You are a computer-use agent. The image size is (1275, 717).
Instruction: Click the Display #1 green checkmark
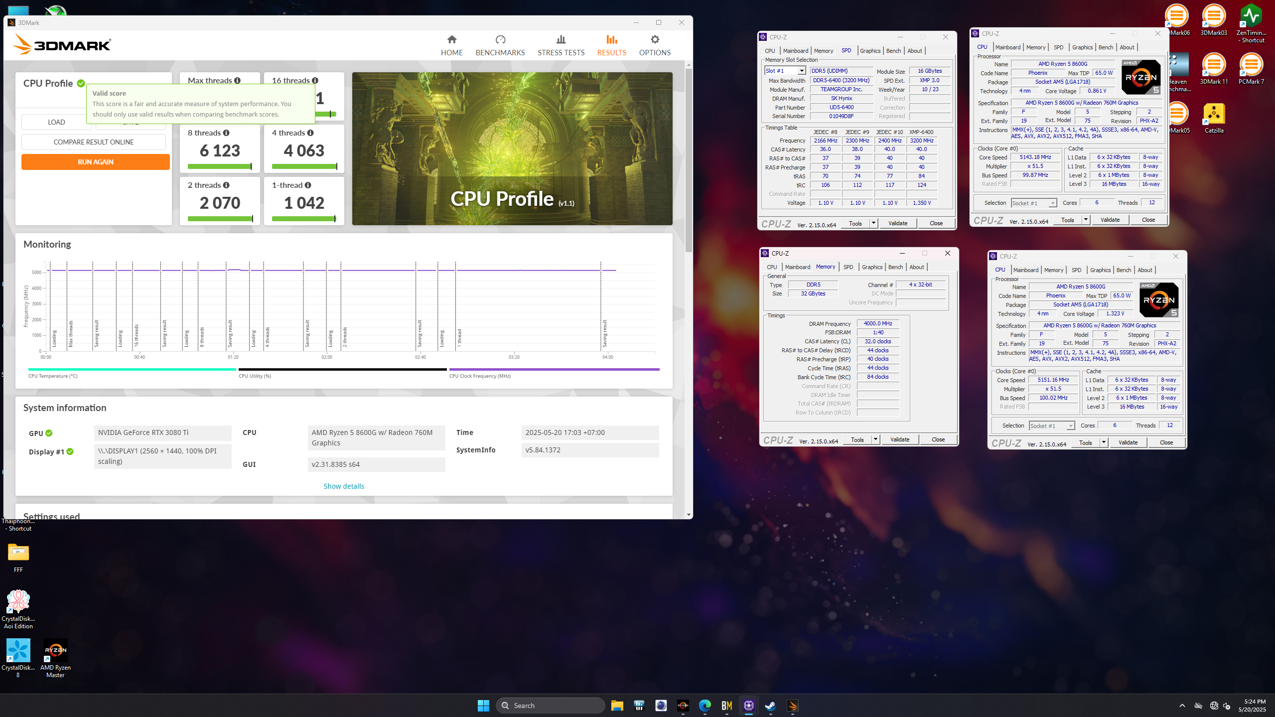pos(70,451)
